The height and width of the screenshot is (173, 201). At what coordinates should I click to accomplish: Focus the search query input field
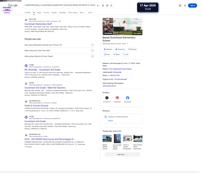click(60, 5)
